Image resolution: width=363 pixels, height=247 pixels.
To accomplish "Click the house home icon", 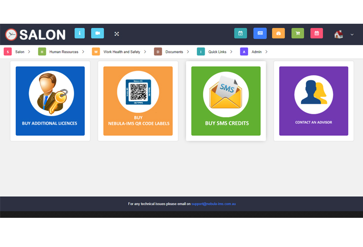I will [338, 34].
